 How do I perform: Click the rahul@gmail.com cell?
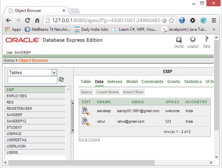click(131, 122)
